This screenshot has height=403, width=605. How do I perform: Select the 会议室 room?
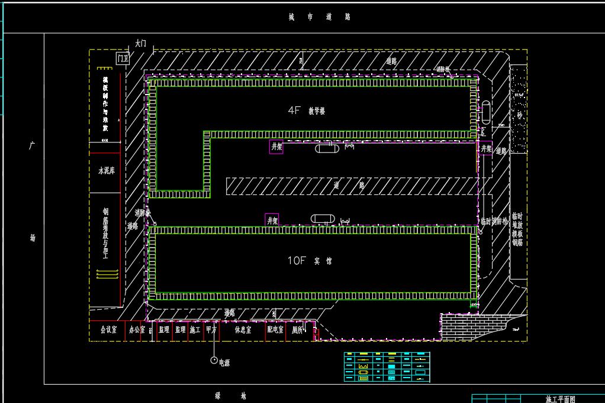click(108, 330)
